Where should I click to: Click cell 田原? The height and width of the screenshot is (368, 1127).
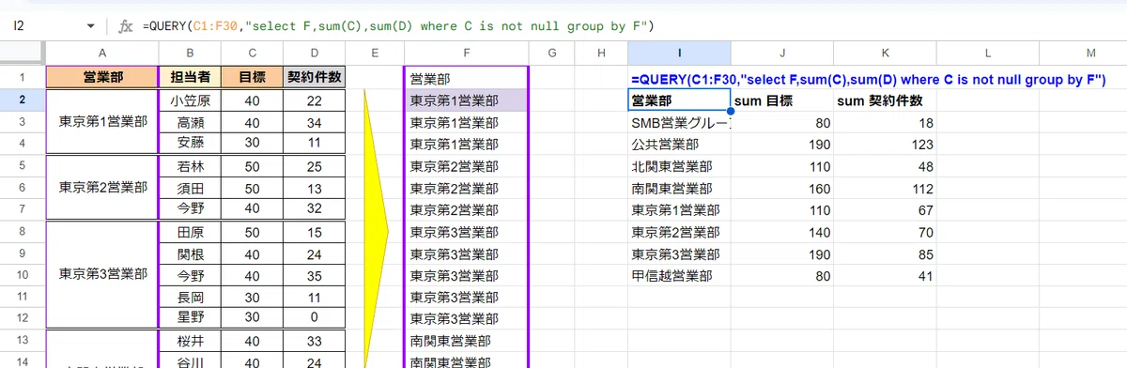tap(191, 231)
